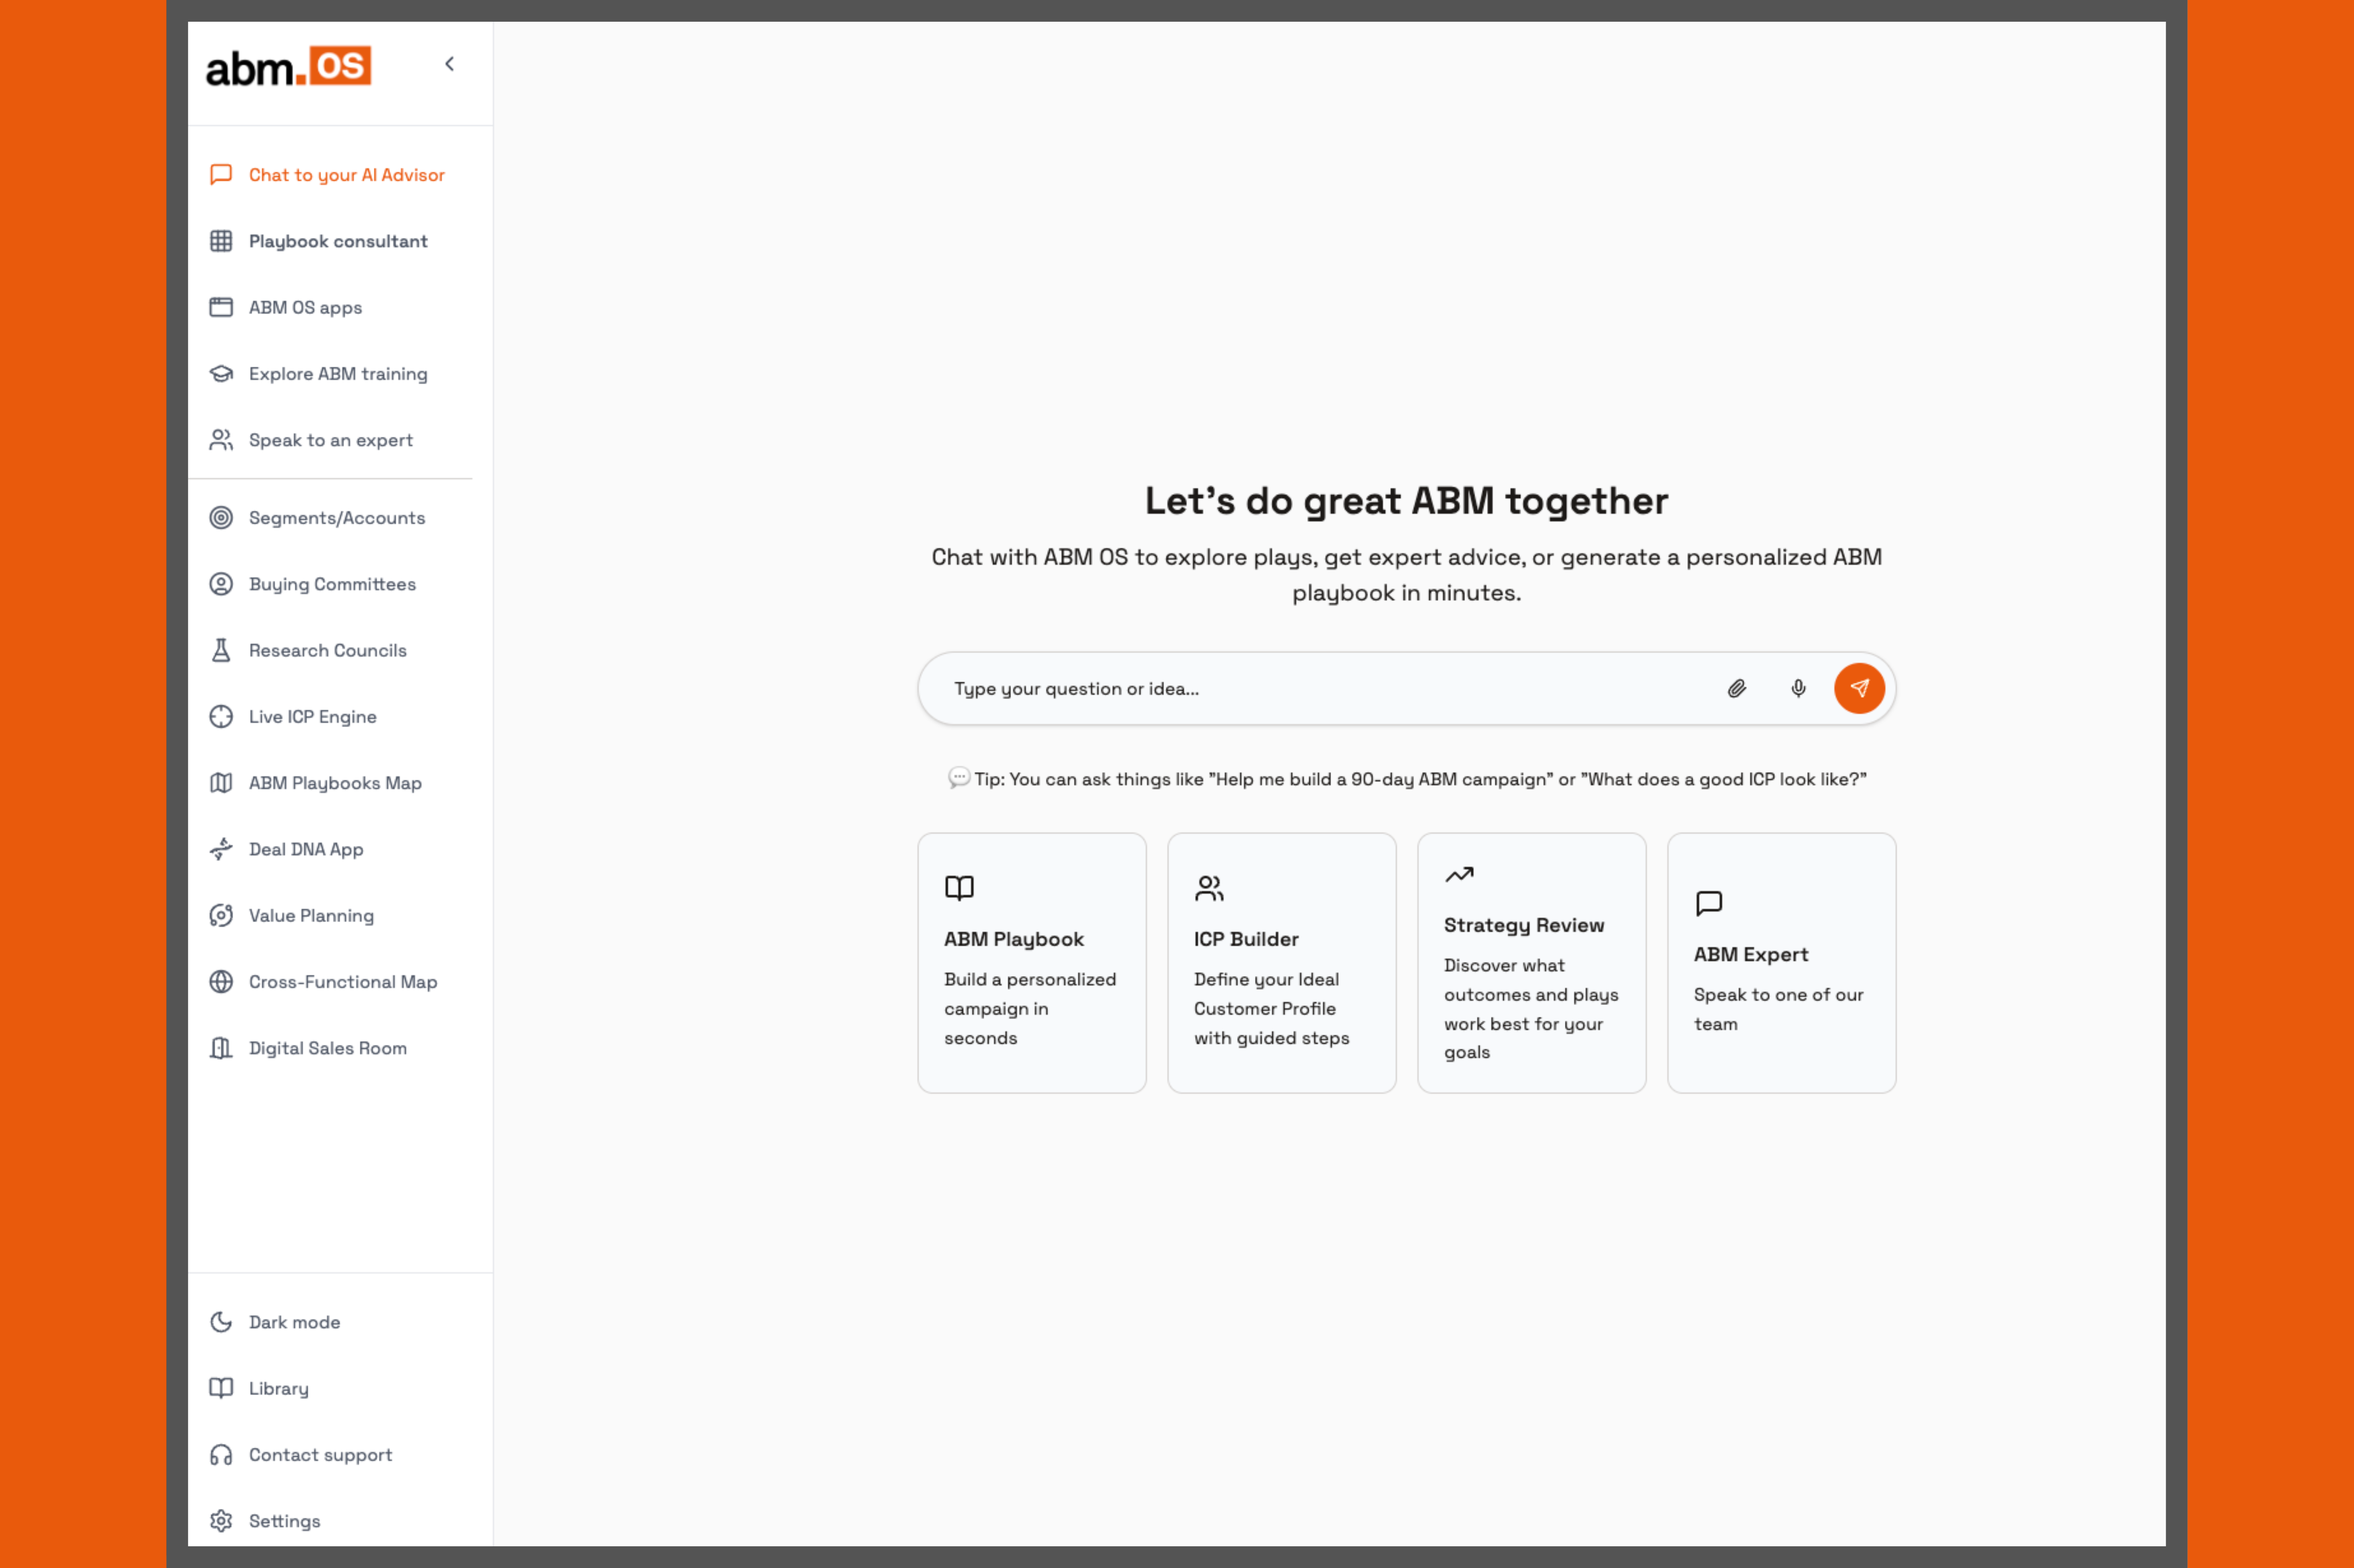
Task: Open Buying Committees
Action: (x=331, y=584)
